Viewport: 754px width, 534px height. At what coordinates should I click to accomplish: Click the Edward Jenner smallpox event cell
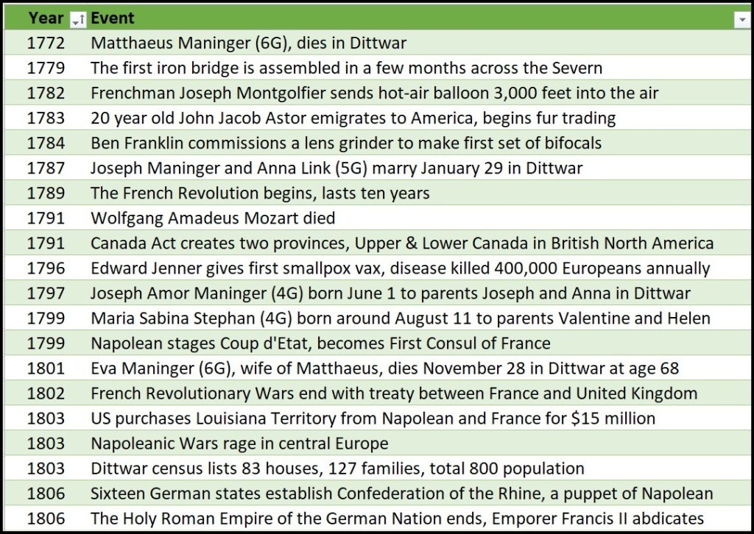[x=400, y=268]
